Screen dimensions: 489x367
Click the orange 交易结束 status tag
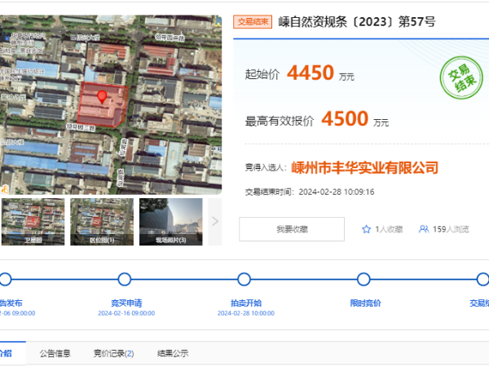[252, 22]
